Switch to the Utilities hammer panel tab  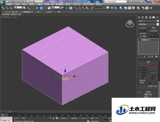pos(157,18)
